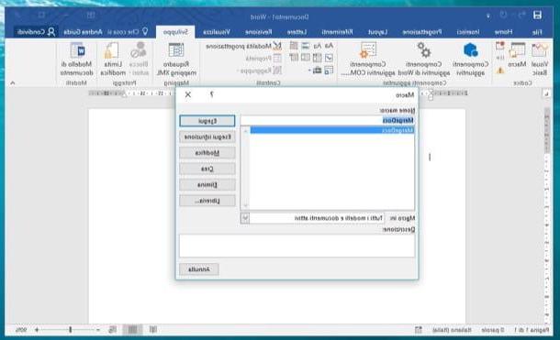
Task: Open the File tab
Action: [x=537, y=32]
